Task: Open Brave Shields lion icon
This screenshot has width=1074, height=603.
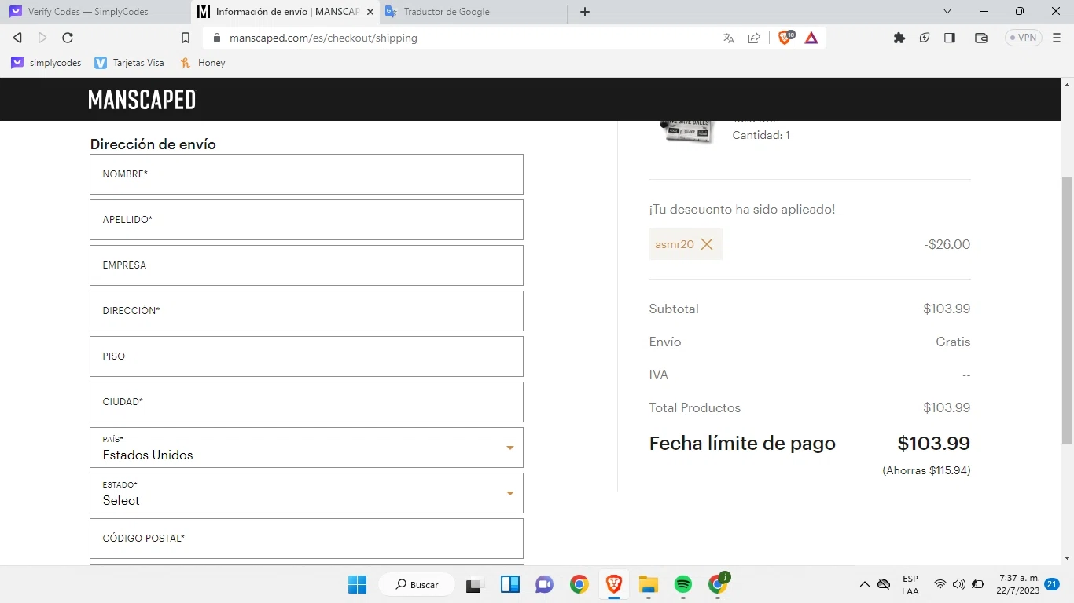Action: (x=785, y=37)
